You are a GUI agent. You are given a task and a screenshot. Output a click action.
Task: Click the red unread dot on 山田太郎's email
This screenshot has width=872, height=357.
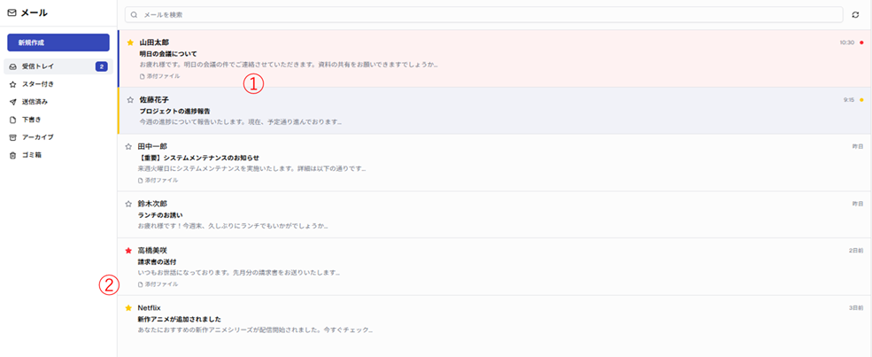(861, 43)
